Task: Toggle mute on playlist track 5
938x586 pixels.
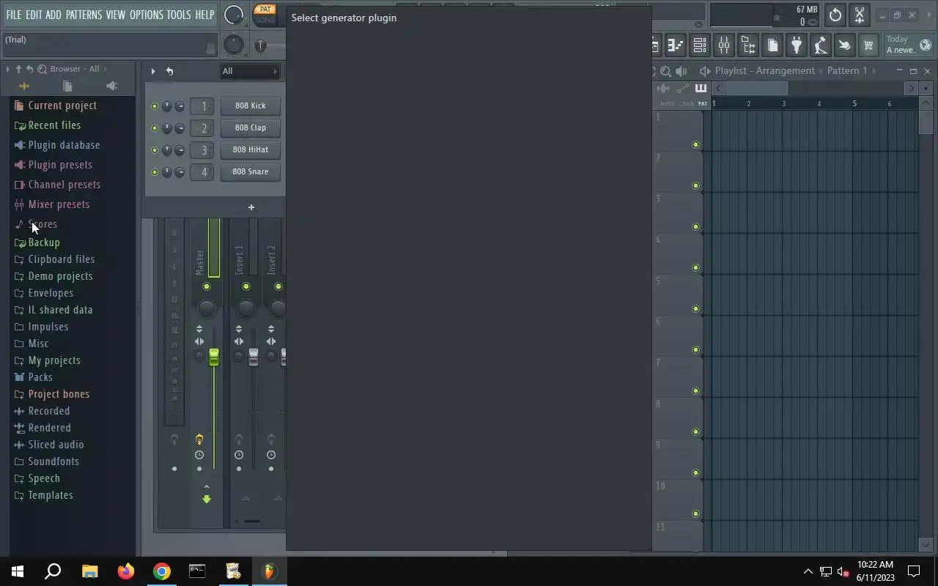Action: (695, 308)
